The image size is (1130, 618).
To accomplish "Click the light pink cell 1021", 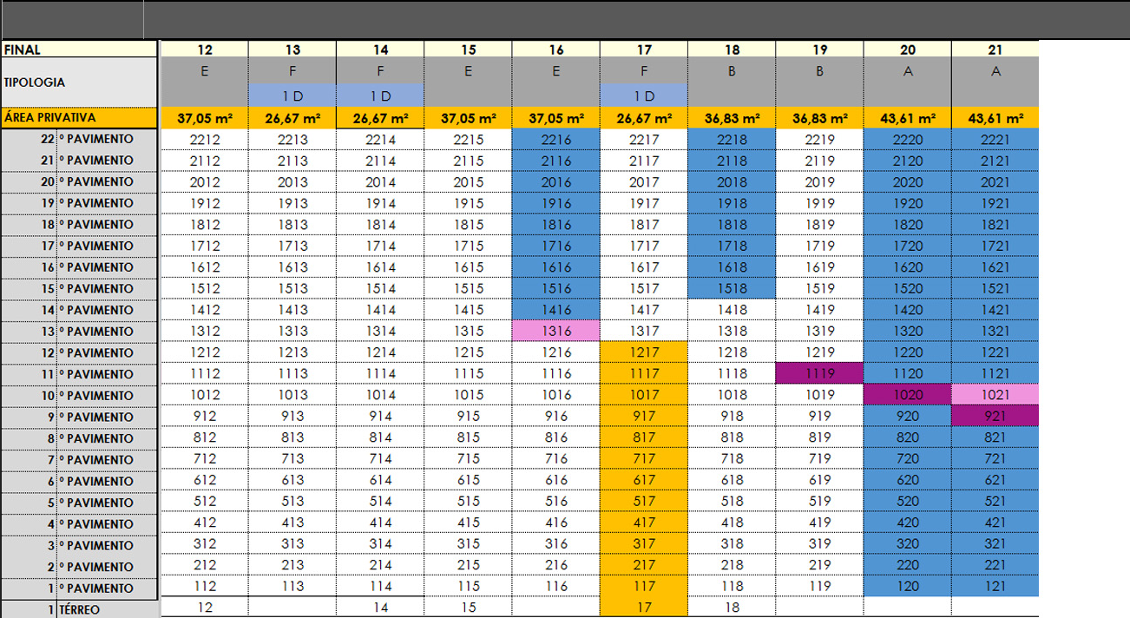I will 995,396.
